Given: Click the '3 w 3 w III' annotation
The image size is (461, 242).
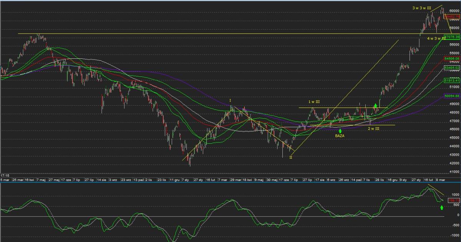Looking at the screenshot, I should [422, 8].
